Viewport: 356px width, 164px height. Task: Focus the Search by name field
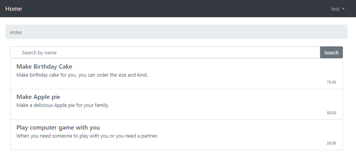click(165, 52)
